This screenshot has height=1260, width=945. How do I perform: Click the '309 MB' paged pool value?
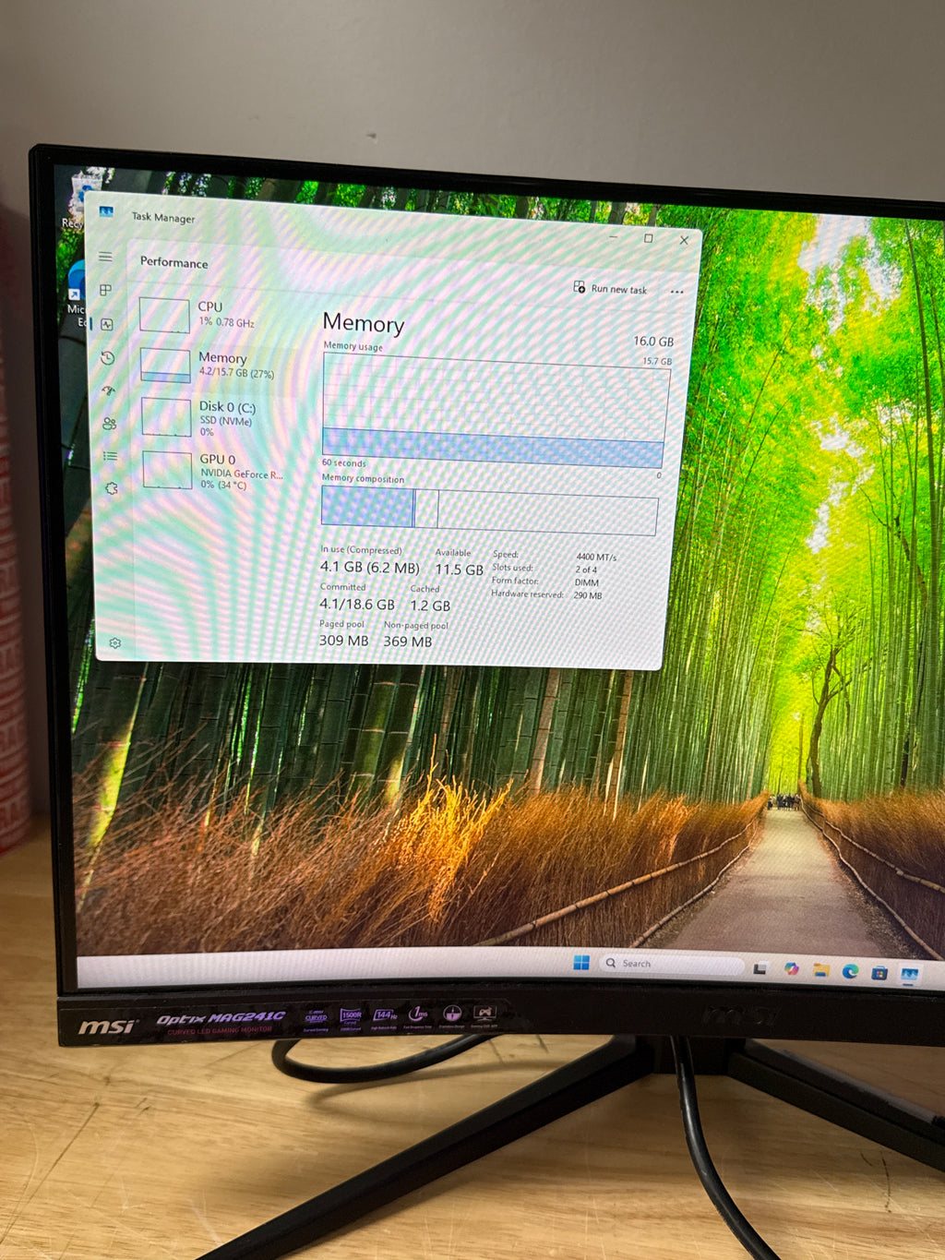(343, 640)
